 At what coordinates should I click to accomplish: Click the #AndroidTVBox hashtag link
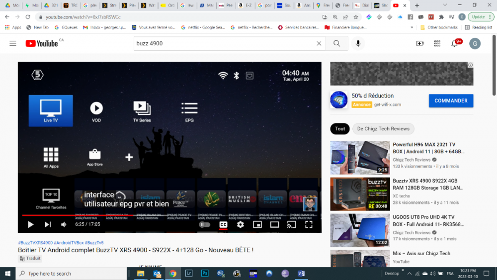coord(69,243)
